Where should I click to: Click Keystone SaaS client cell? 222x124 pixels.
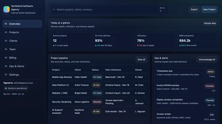tap(79, 111)
